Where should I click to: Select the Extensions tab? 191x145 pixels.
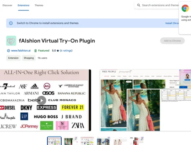tap(24, 5)
